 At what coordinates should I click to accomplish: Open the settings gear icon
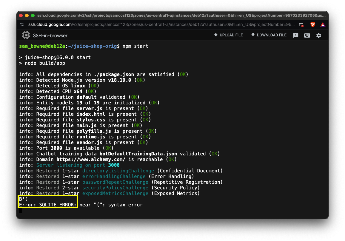(x=319, y=35)
